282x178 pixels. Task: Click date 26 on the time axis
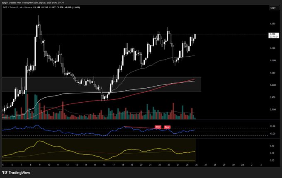197,165
